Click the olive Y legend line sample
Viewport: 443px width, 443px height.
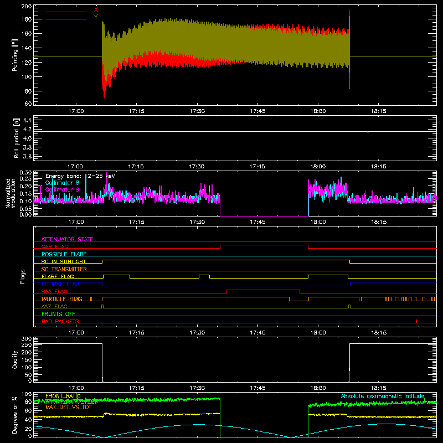pyautogui.click(x=66, y=19)
